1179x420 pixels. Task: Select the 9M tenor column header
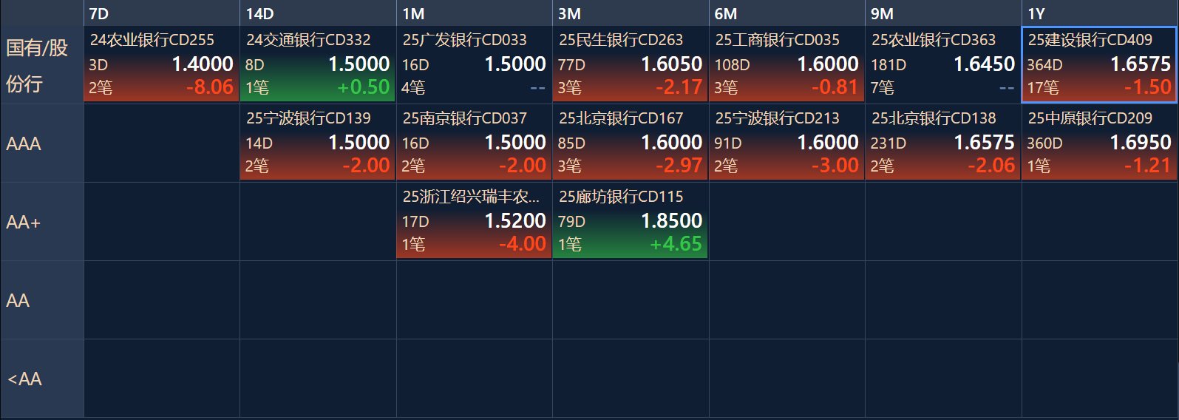943,13
